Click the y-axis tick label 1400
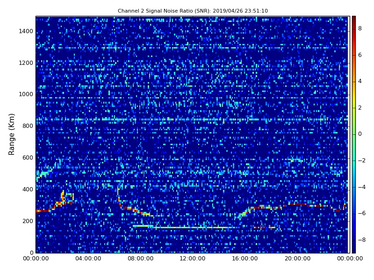Image resolution: width=374 pixels, height=280 pixels. 26,31
